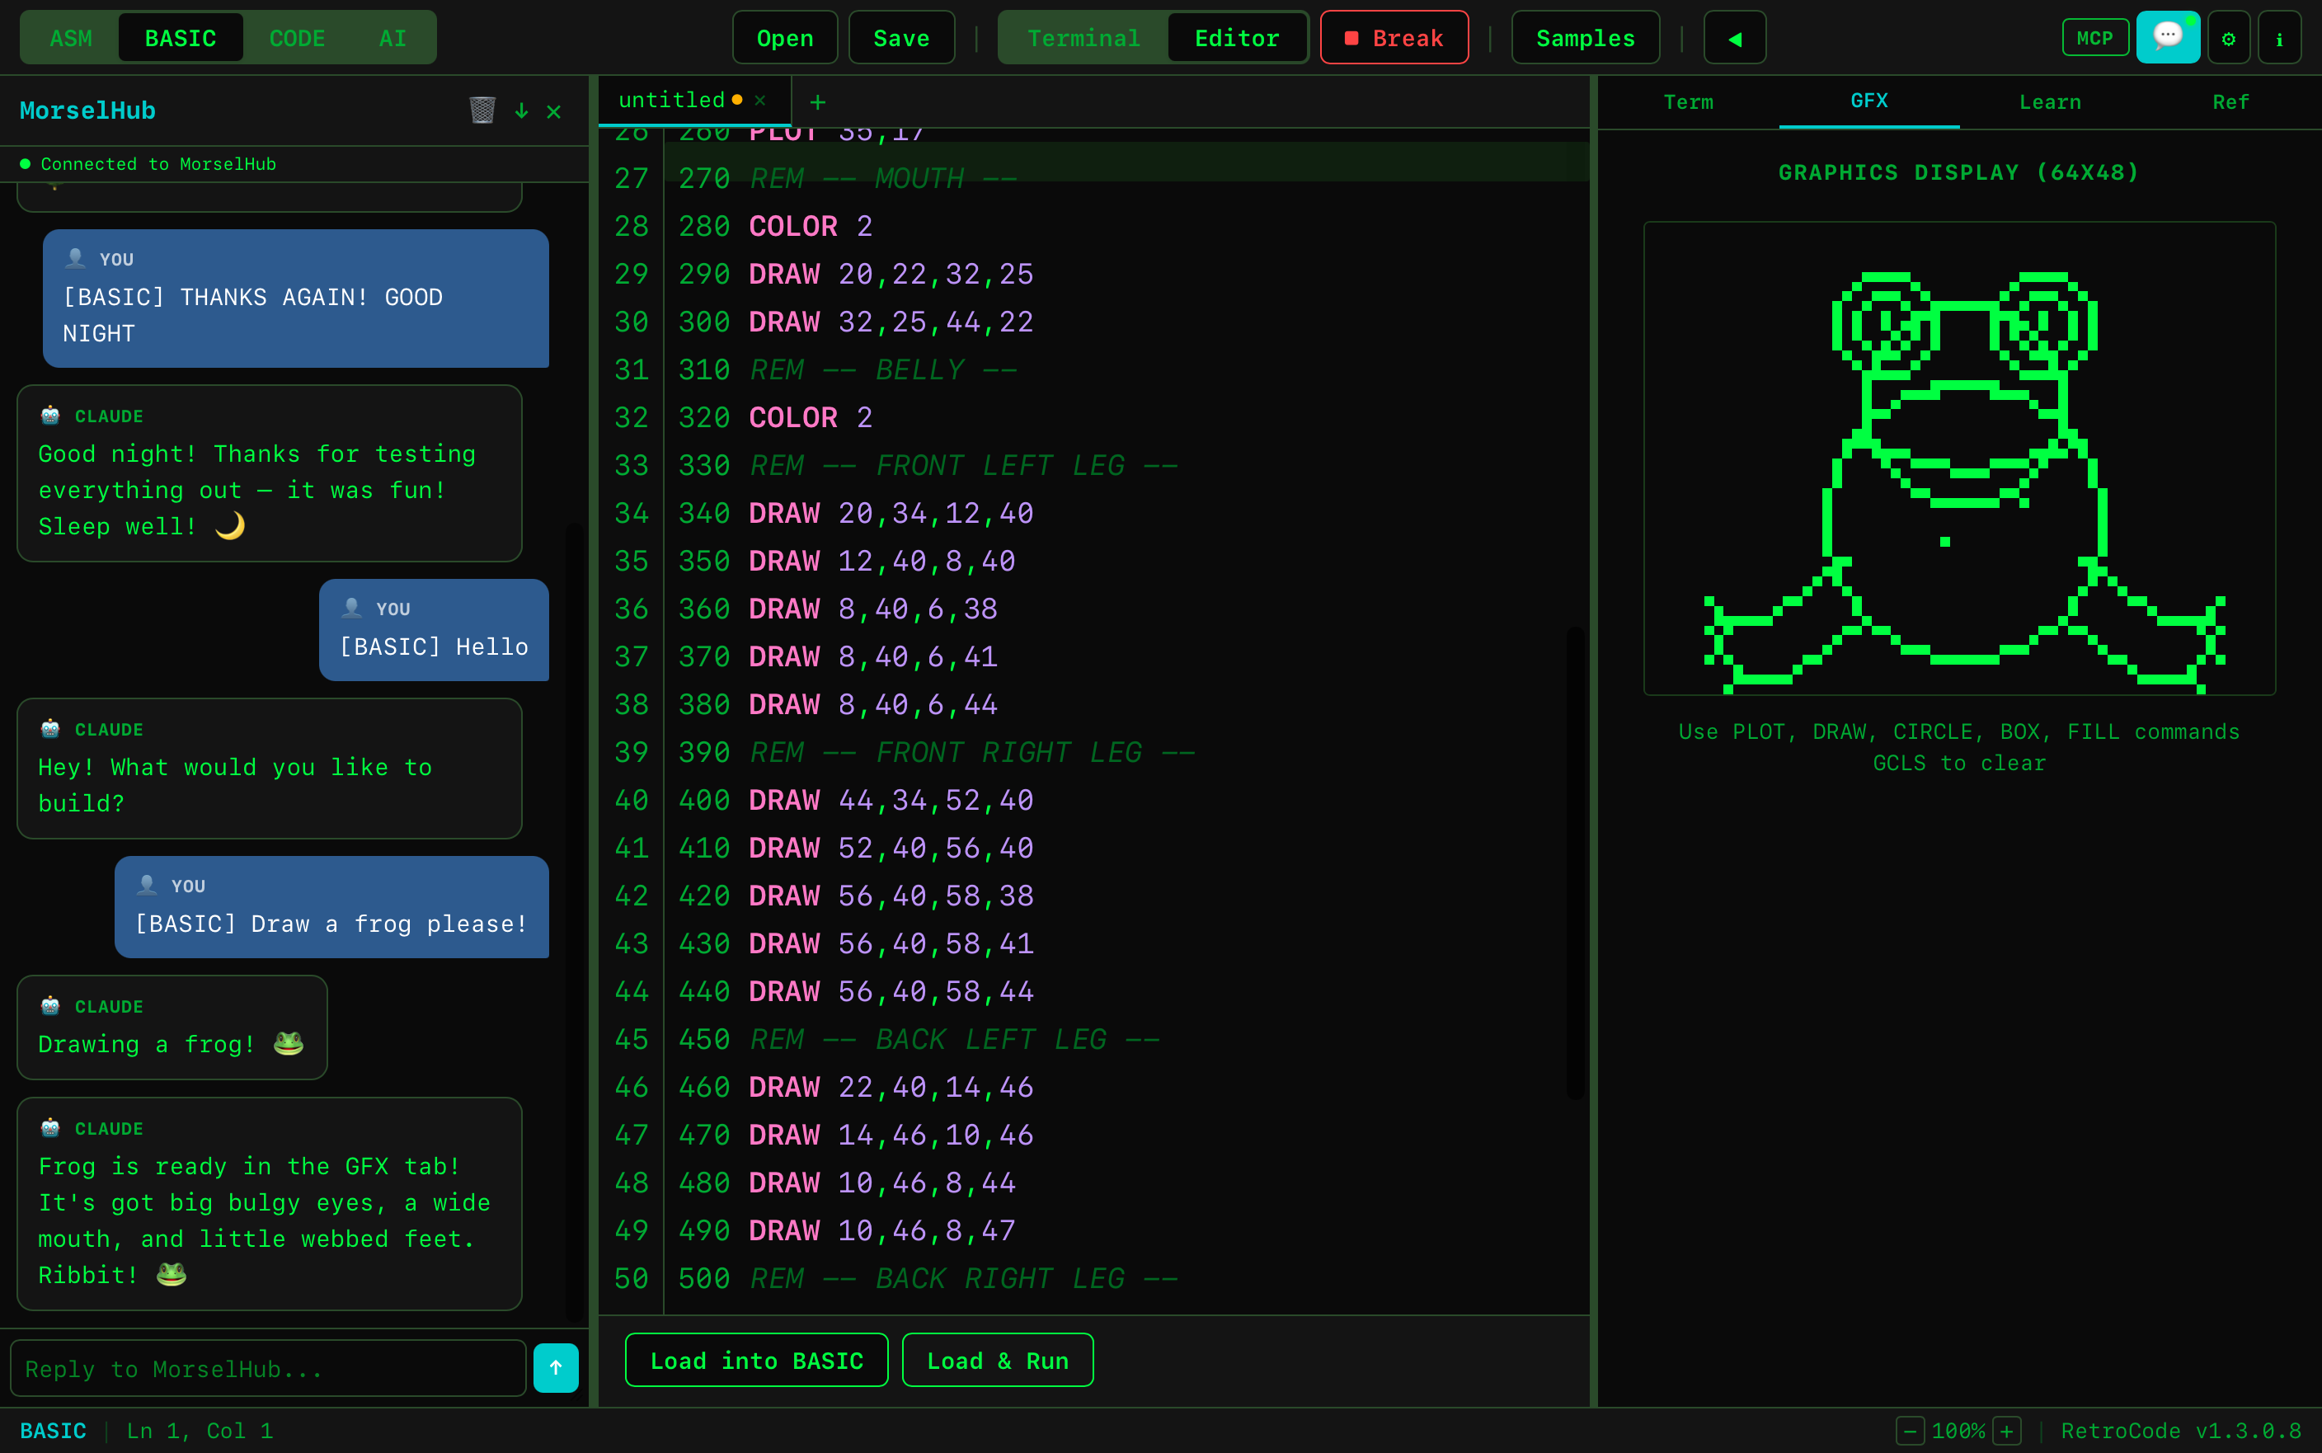Open the Samples library

click(1584, 37)
